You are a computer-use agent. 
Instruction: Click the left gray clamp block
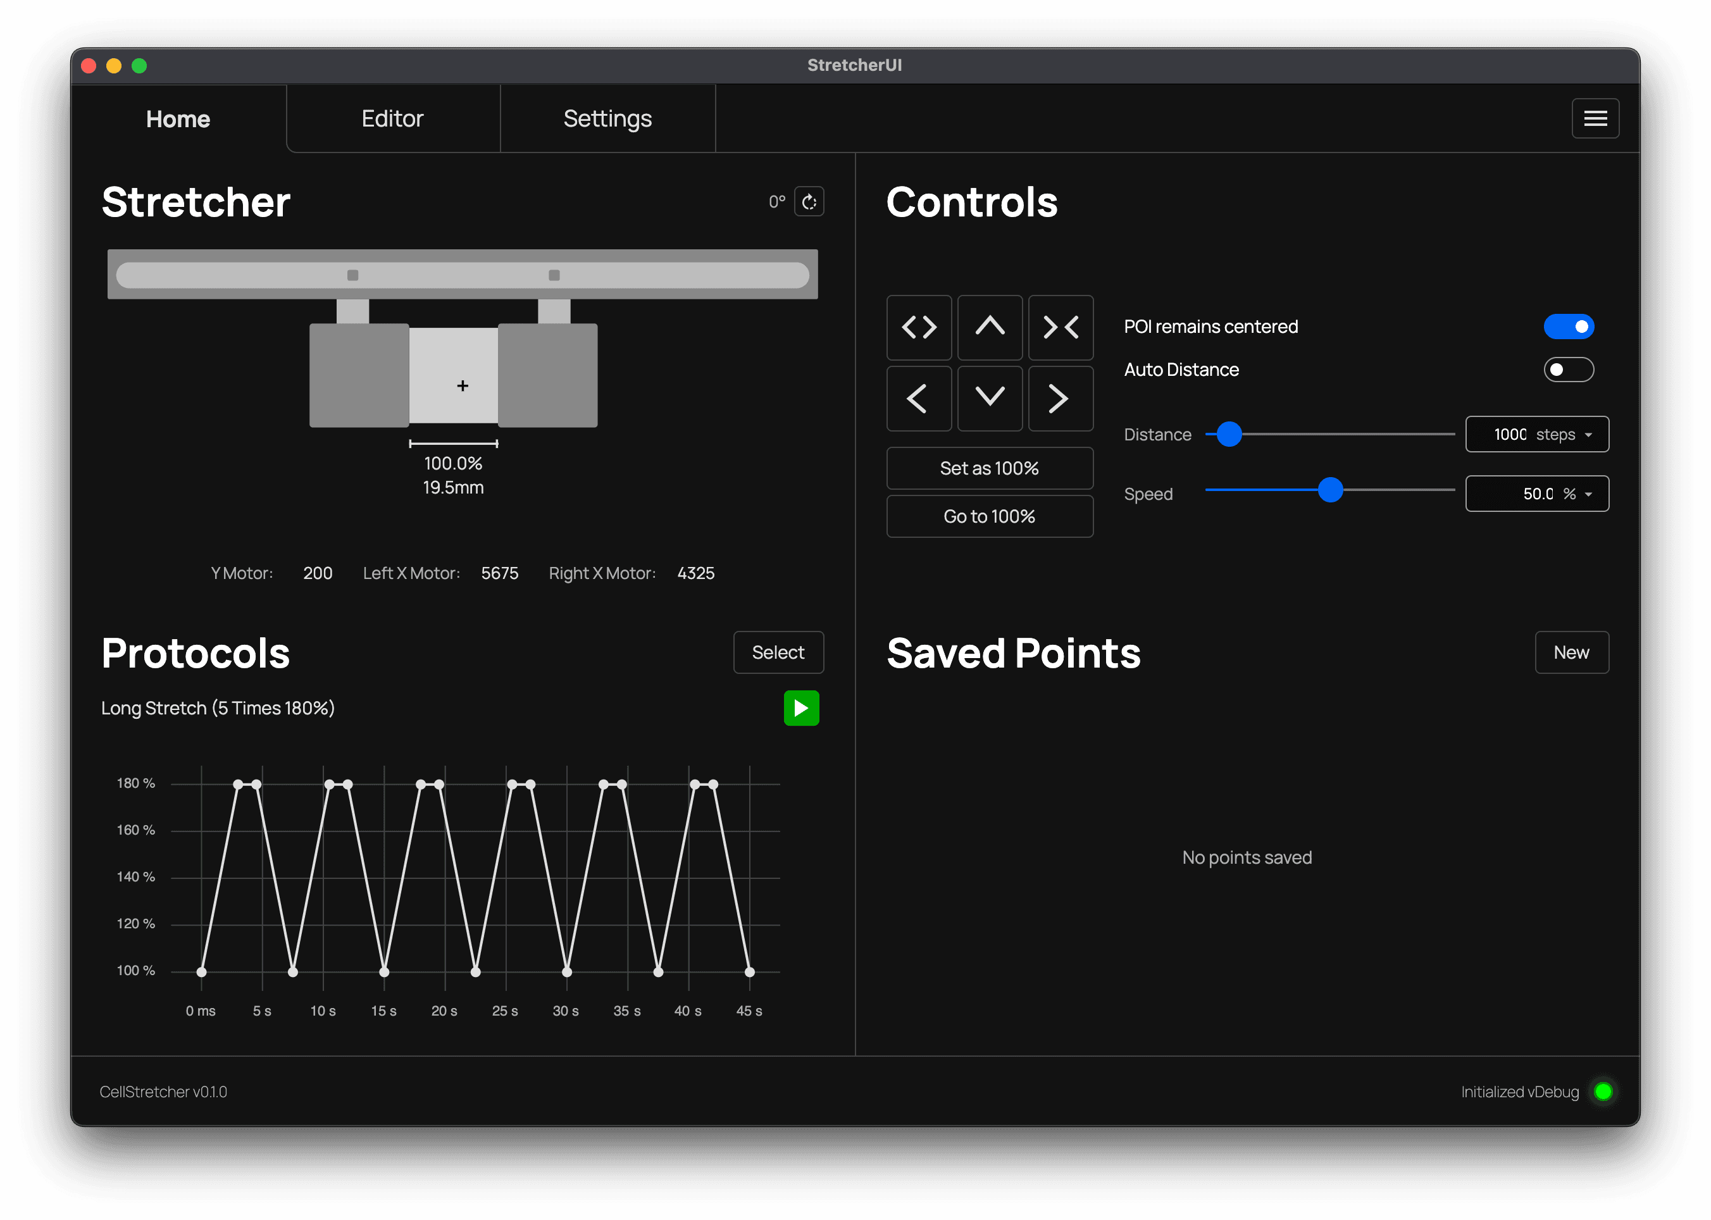(359, 375)
